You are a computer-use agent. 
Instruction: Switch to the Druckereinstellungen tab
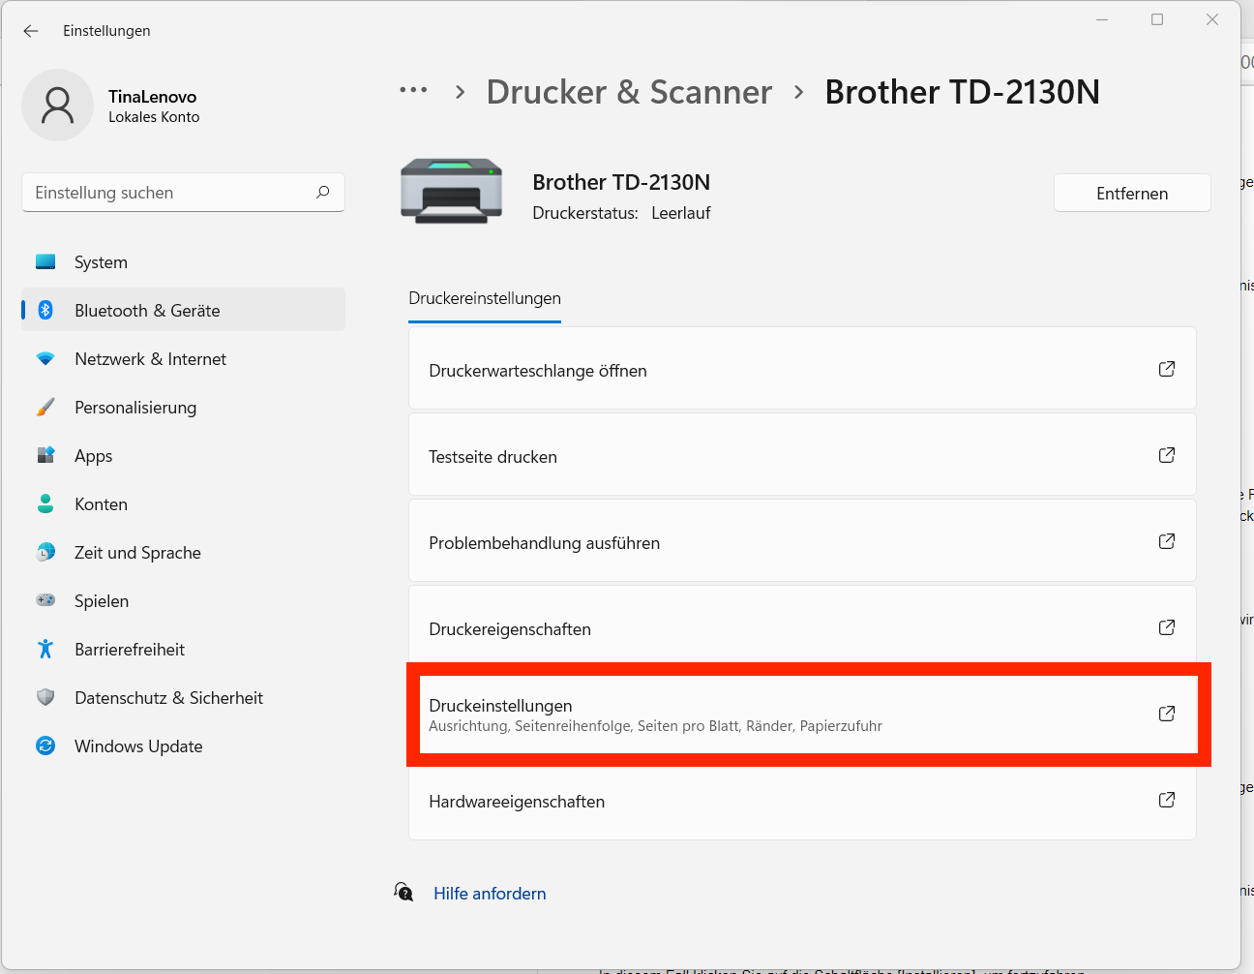click(x=485, y=298)
